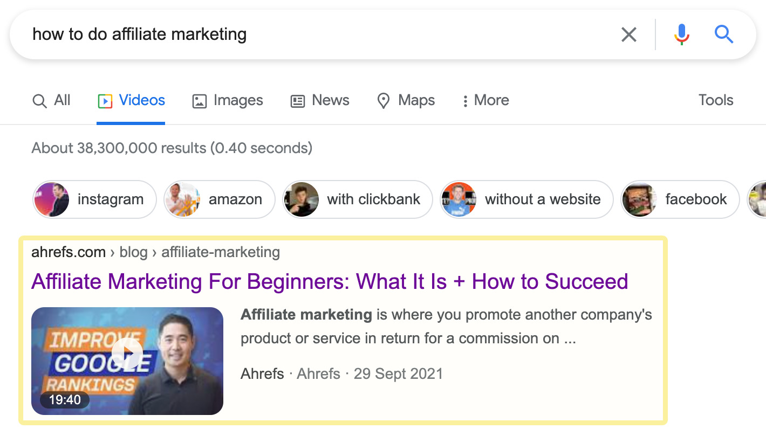
Task: Select the 'amazon' filter chip
Action: click(x=219, y=199)
